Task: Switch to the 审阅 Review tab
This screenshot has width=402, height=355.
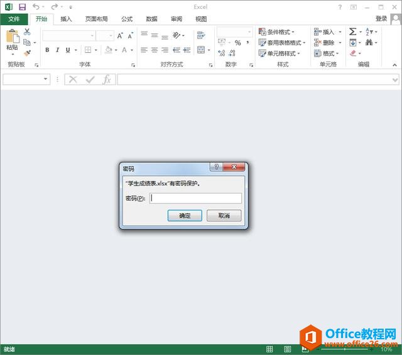Action: coord(177,19)
